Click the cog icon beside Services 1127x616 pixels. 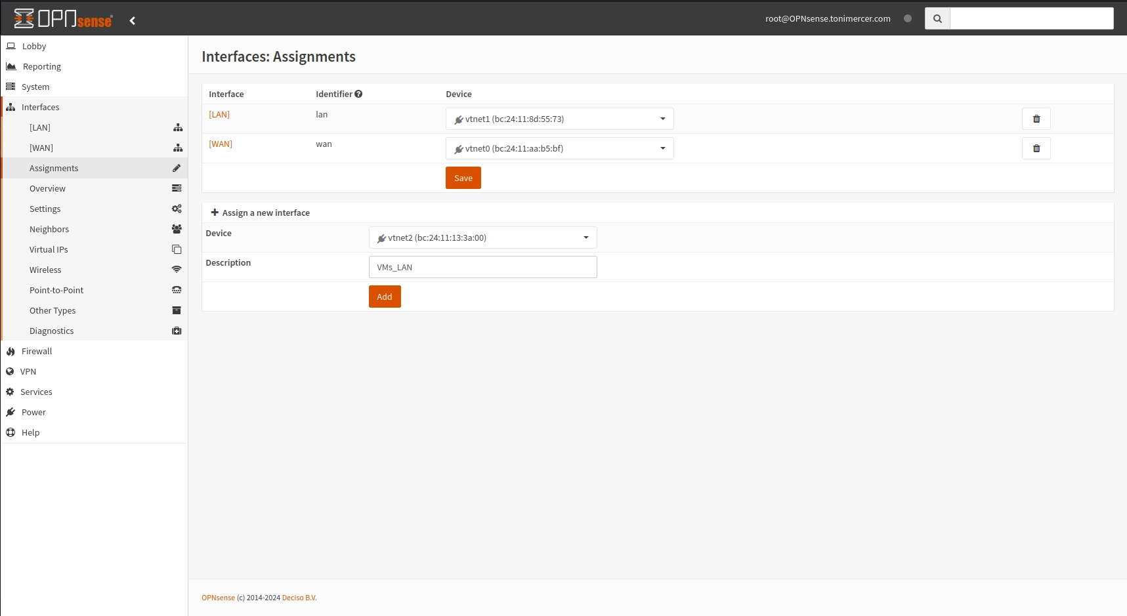tap(10, 392)
